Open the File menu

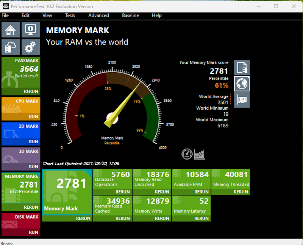coord(5,16)
